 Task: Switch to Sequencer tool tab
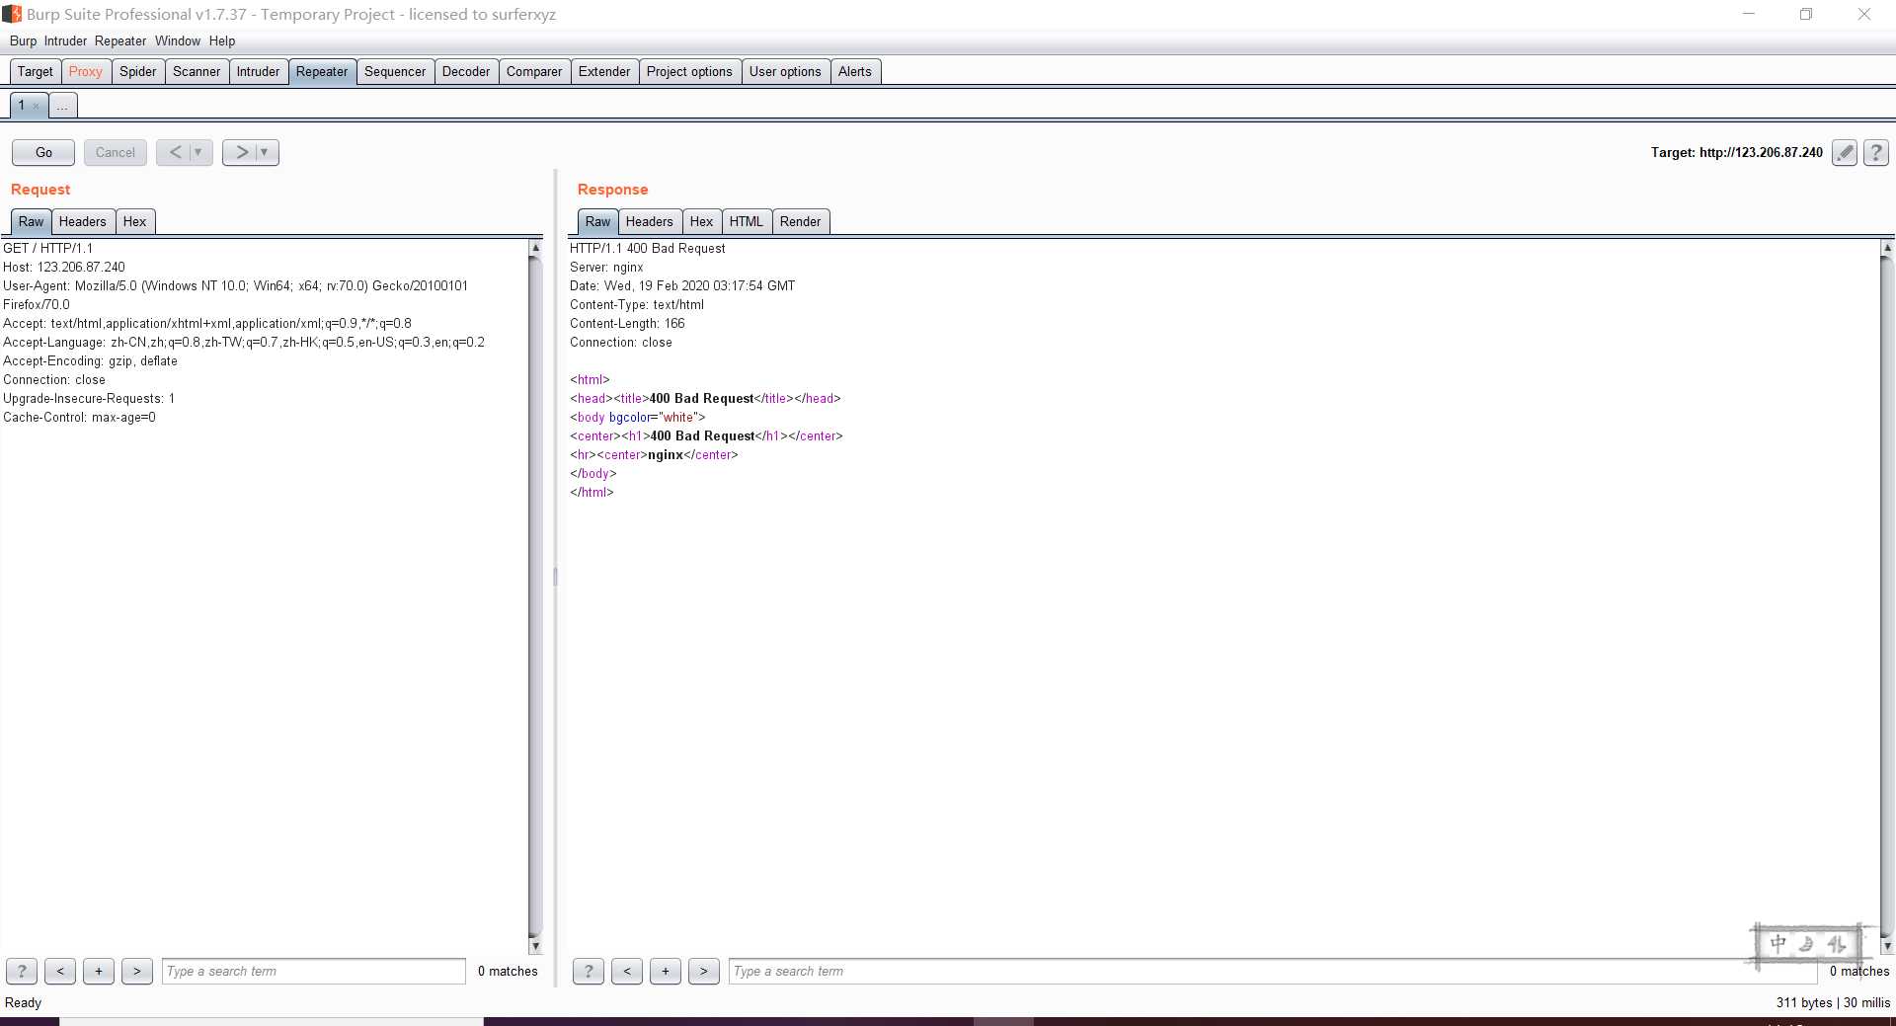pyautogui.click(x=395, y=72)
